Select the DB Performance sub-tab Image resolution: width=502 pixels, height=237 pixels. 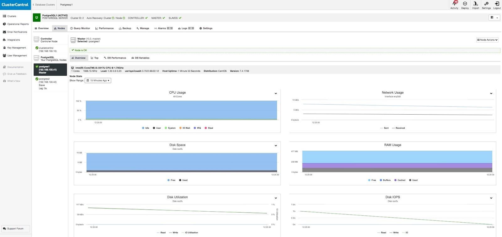click(x=115, y=58)
